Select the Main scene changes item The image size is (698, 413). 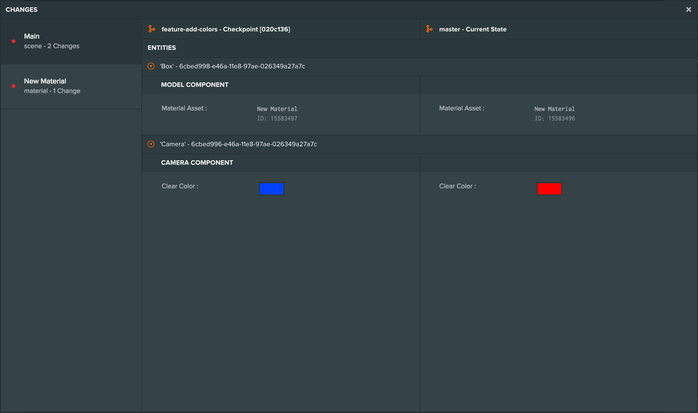coord(71,42)
